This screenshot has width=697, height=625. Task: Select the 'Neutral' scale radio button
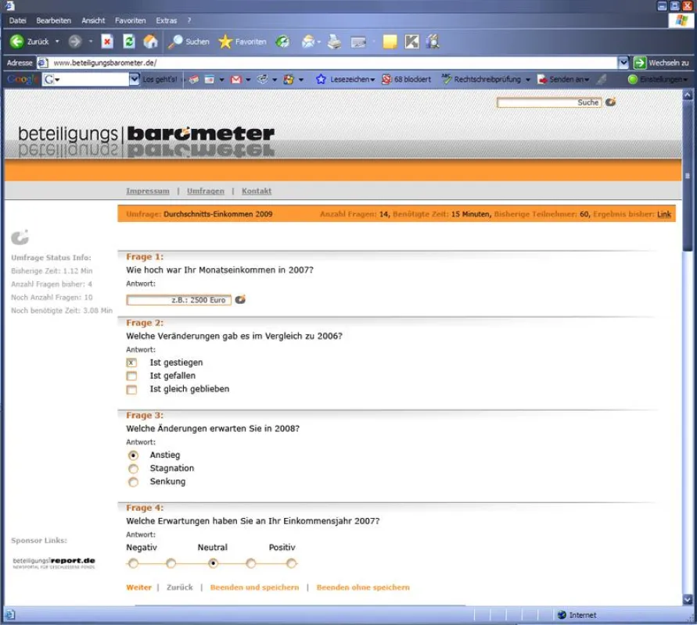tap(213, 563)
